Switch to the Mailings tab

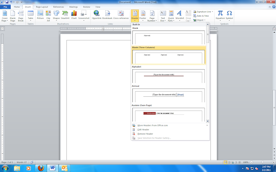[x=73, y=7]
